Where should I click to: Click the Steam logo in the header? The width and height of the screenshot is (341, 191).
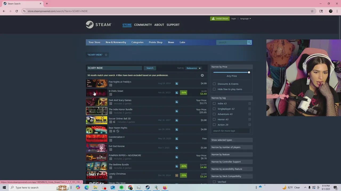click(x=98, y=25)
